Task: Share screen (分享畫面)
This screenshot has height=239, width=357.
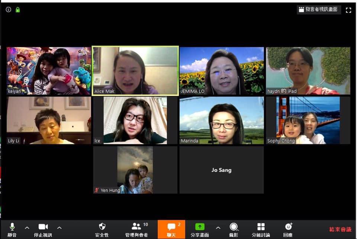Action: click(200, 230)
